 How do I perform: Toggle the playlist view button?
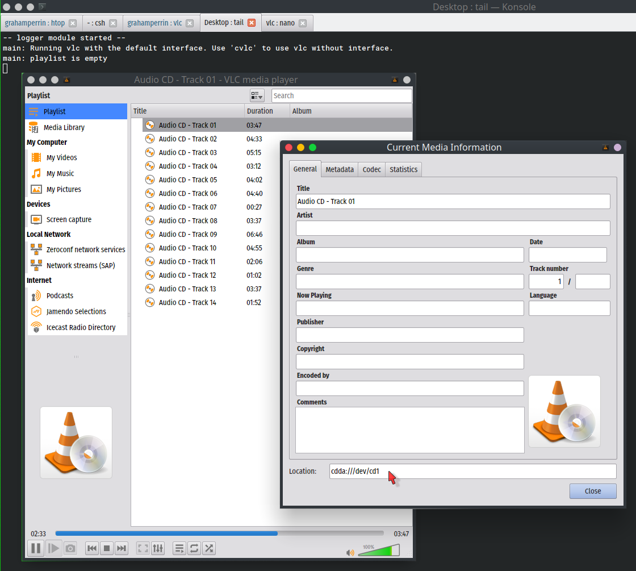coord(179,548)
